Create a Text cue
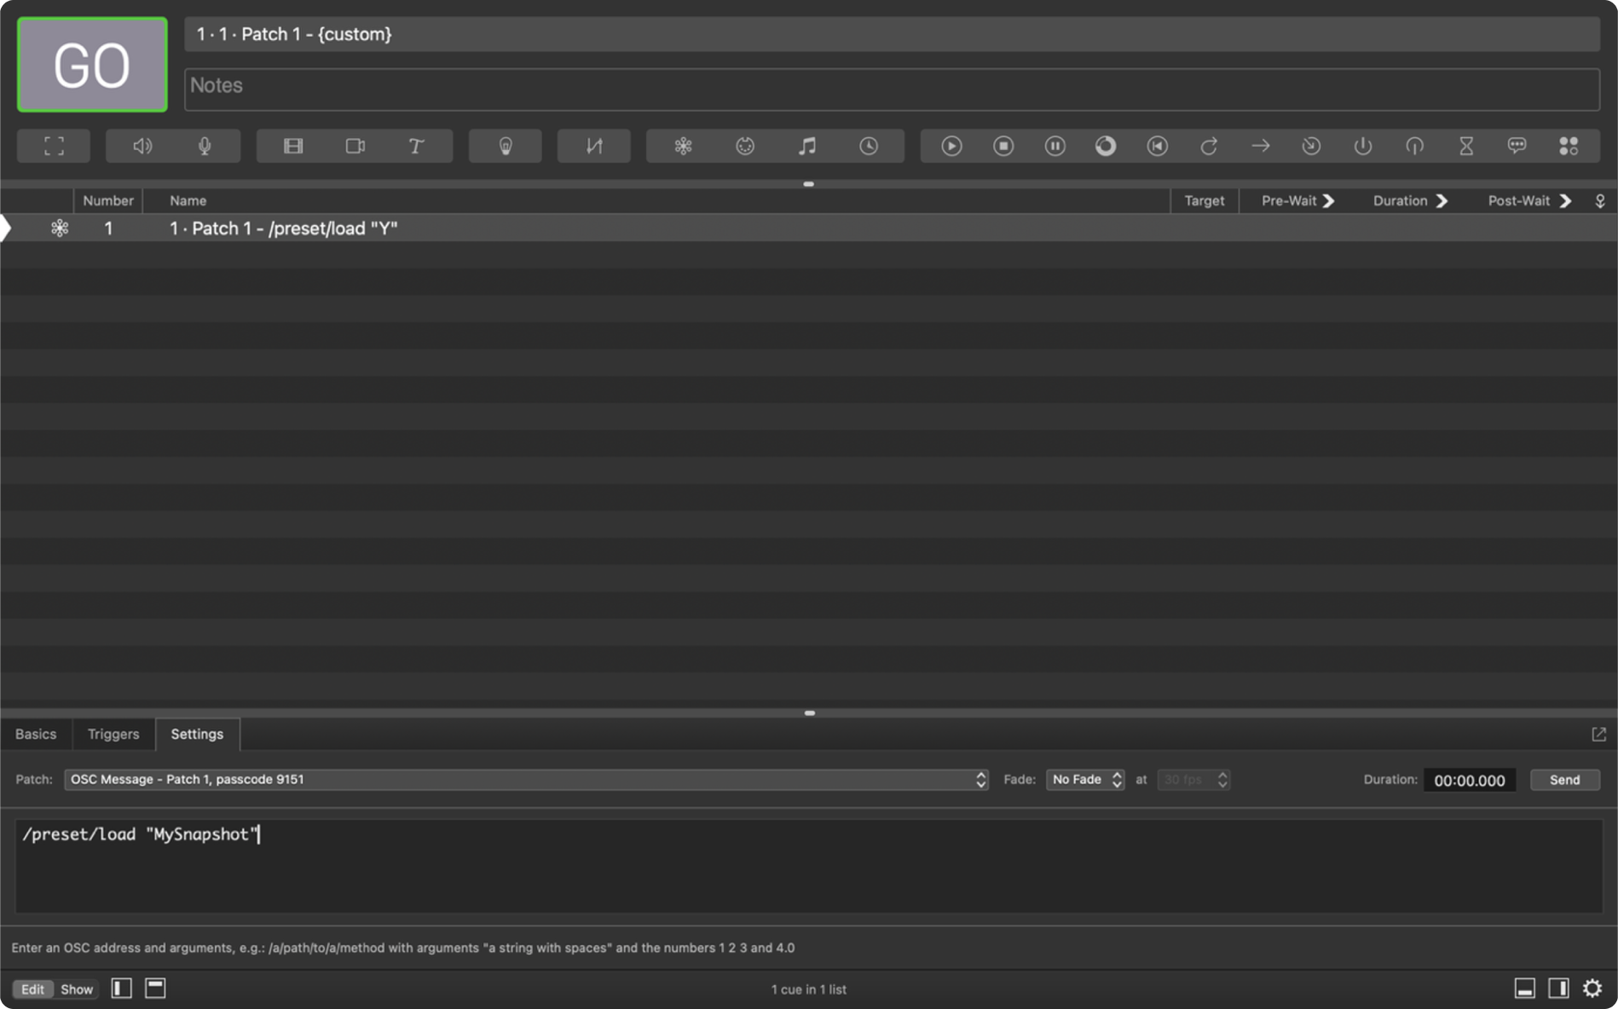This screenshot has height=1009, width=1618. [415, 146]
